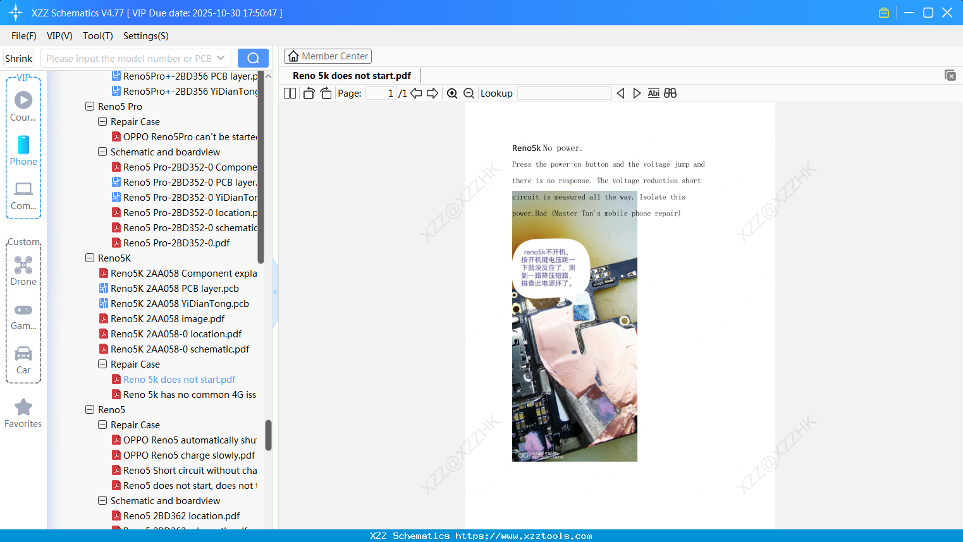Image resolution: width=963 pixels, height=542 pixels.
Task: Click the Page number input box
Action: 381,93
